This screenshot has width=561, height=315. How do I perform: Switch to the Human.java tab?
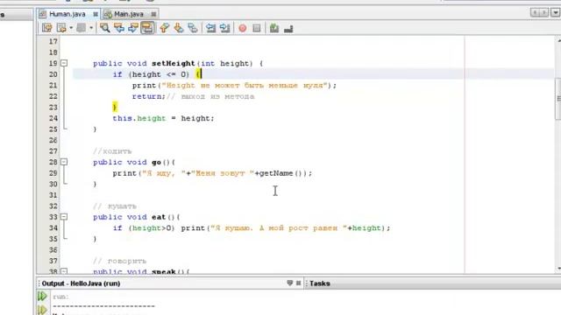tap(67, 14)
